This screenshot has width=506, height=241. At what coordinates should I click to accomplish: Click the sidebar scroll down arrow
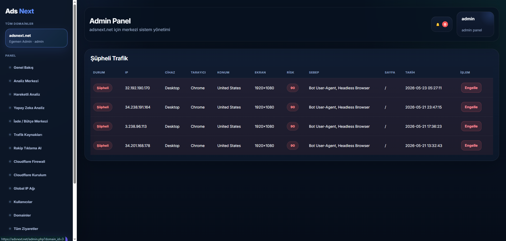point(75,239)
